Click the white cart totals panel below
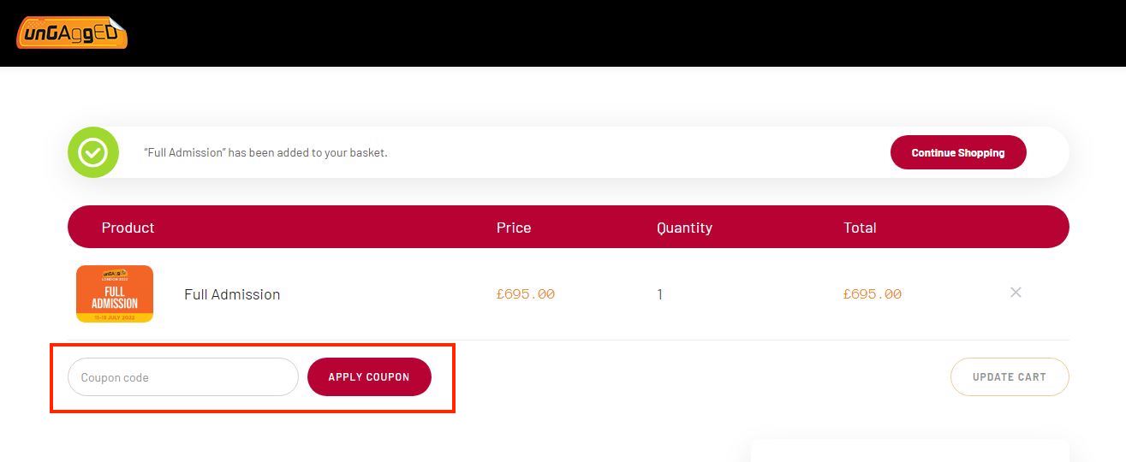 pyautogui.click(x=910, y=451)
